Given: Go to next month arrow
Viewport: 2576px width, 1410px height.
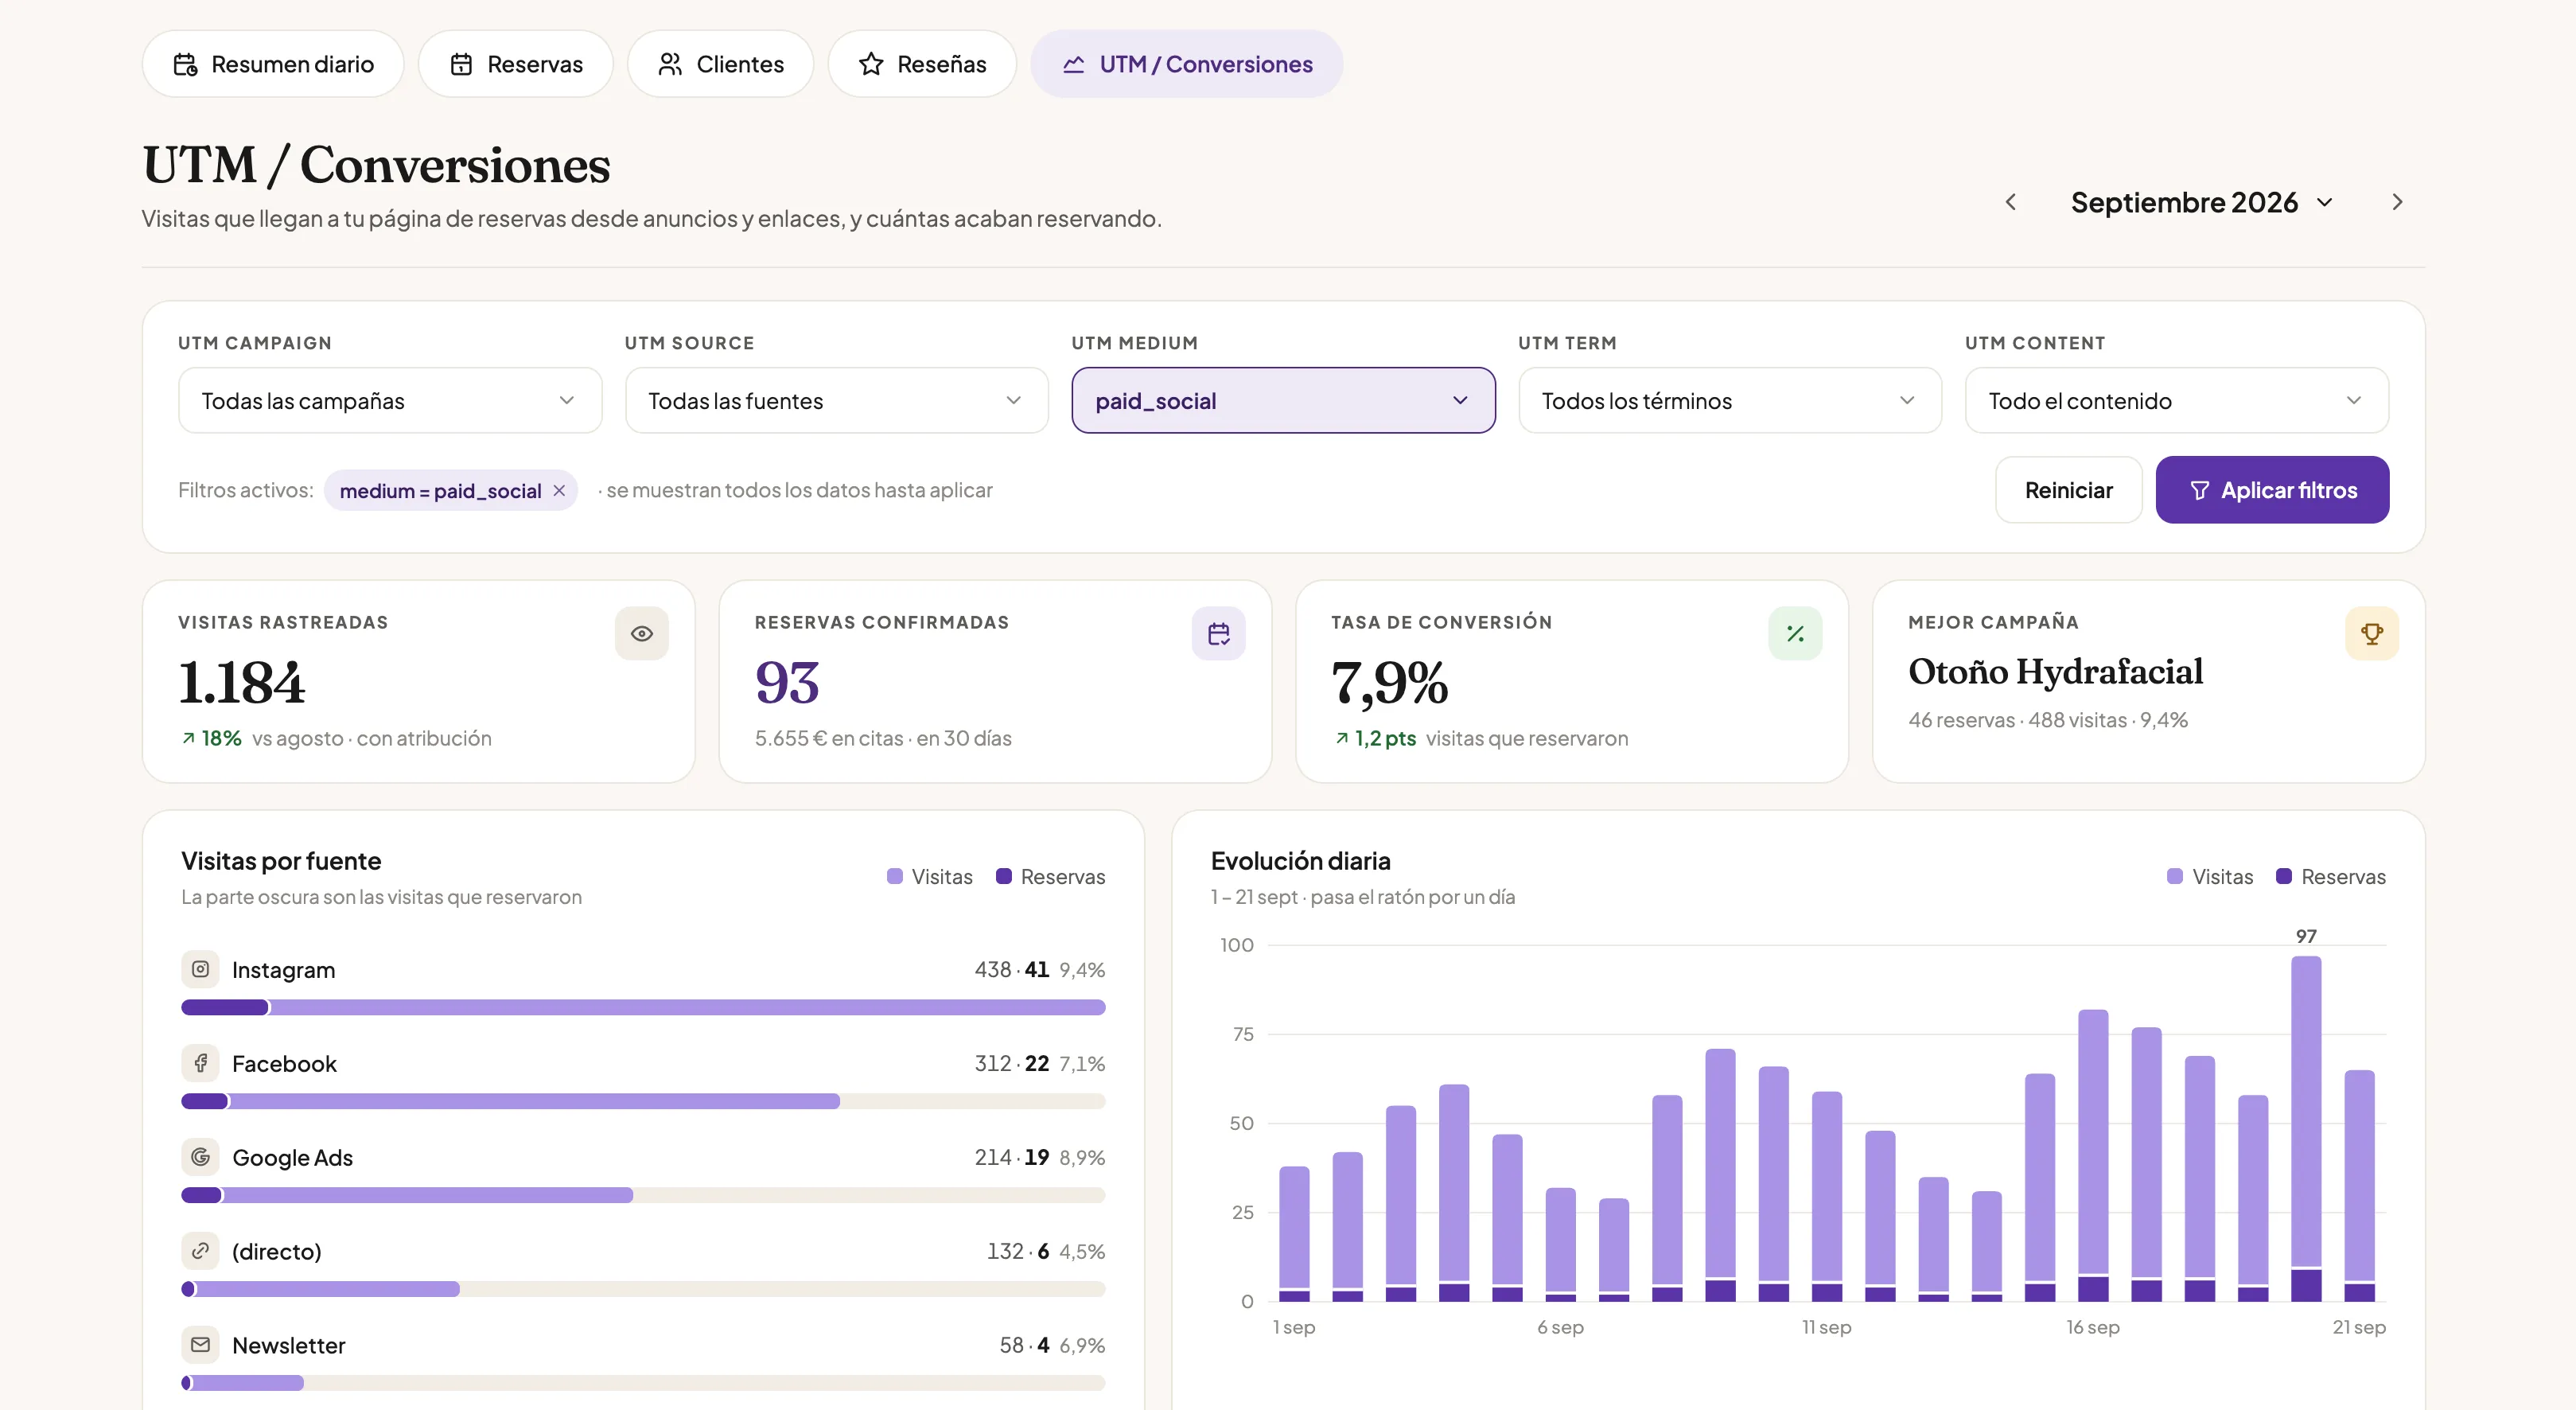Looking at the screenshot, I should coord(2396,202).
